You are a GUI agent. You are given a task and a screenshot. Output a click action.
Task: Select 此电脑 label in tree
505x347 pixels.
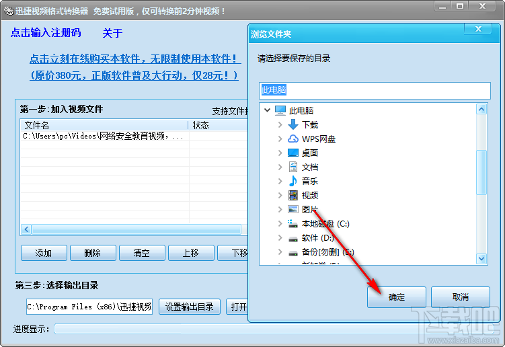tap(301, 110)
